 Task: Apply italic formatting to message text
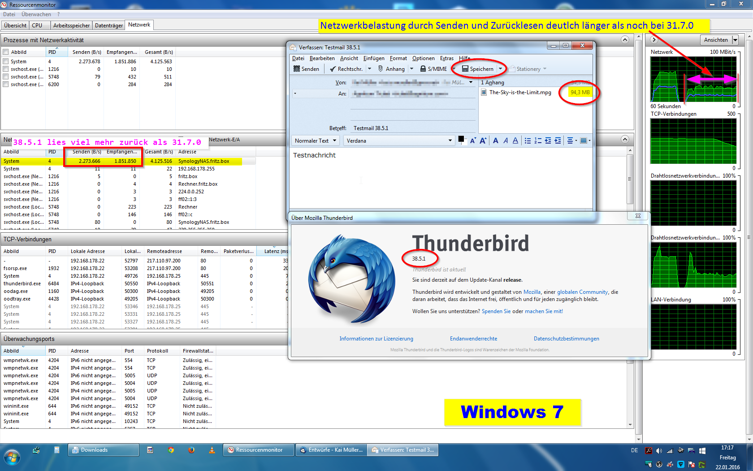506,141
